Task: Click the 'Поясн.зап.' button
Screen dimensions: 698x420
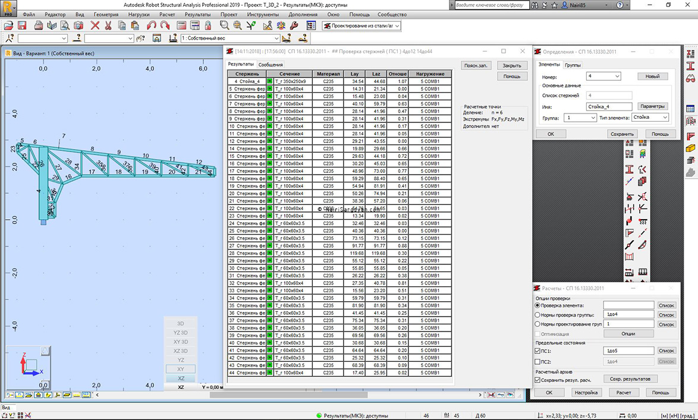Action: [476, 65]
